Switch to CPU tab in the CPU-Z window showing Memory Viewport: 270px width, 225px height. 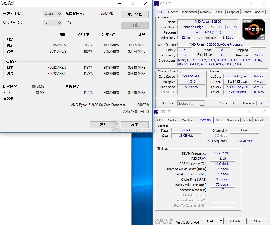160,120
